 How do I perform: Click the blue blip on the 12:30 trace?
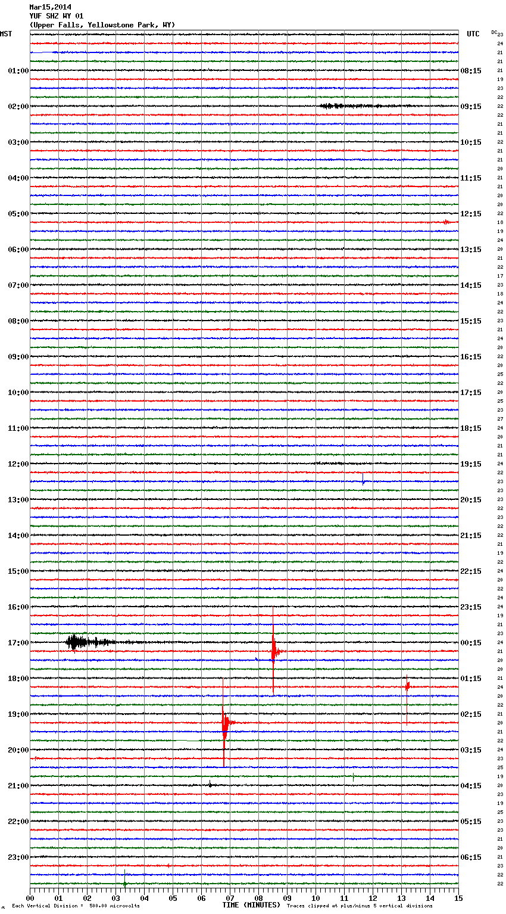tap(363, 480)
